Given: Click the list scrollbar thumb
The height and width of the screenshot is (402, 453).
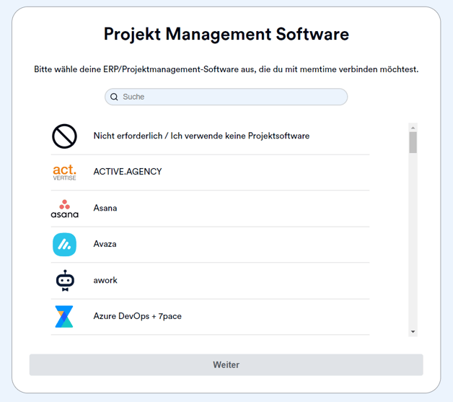Looking at the screenshot, I should pos(413,142).
